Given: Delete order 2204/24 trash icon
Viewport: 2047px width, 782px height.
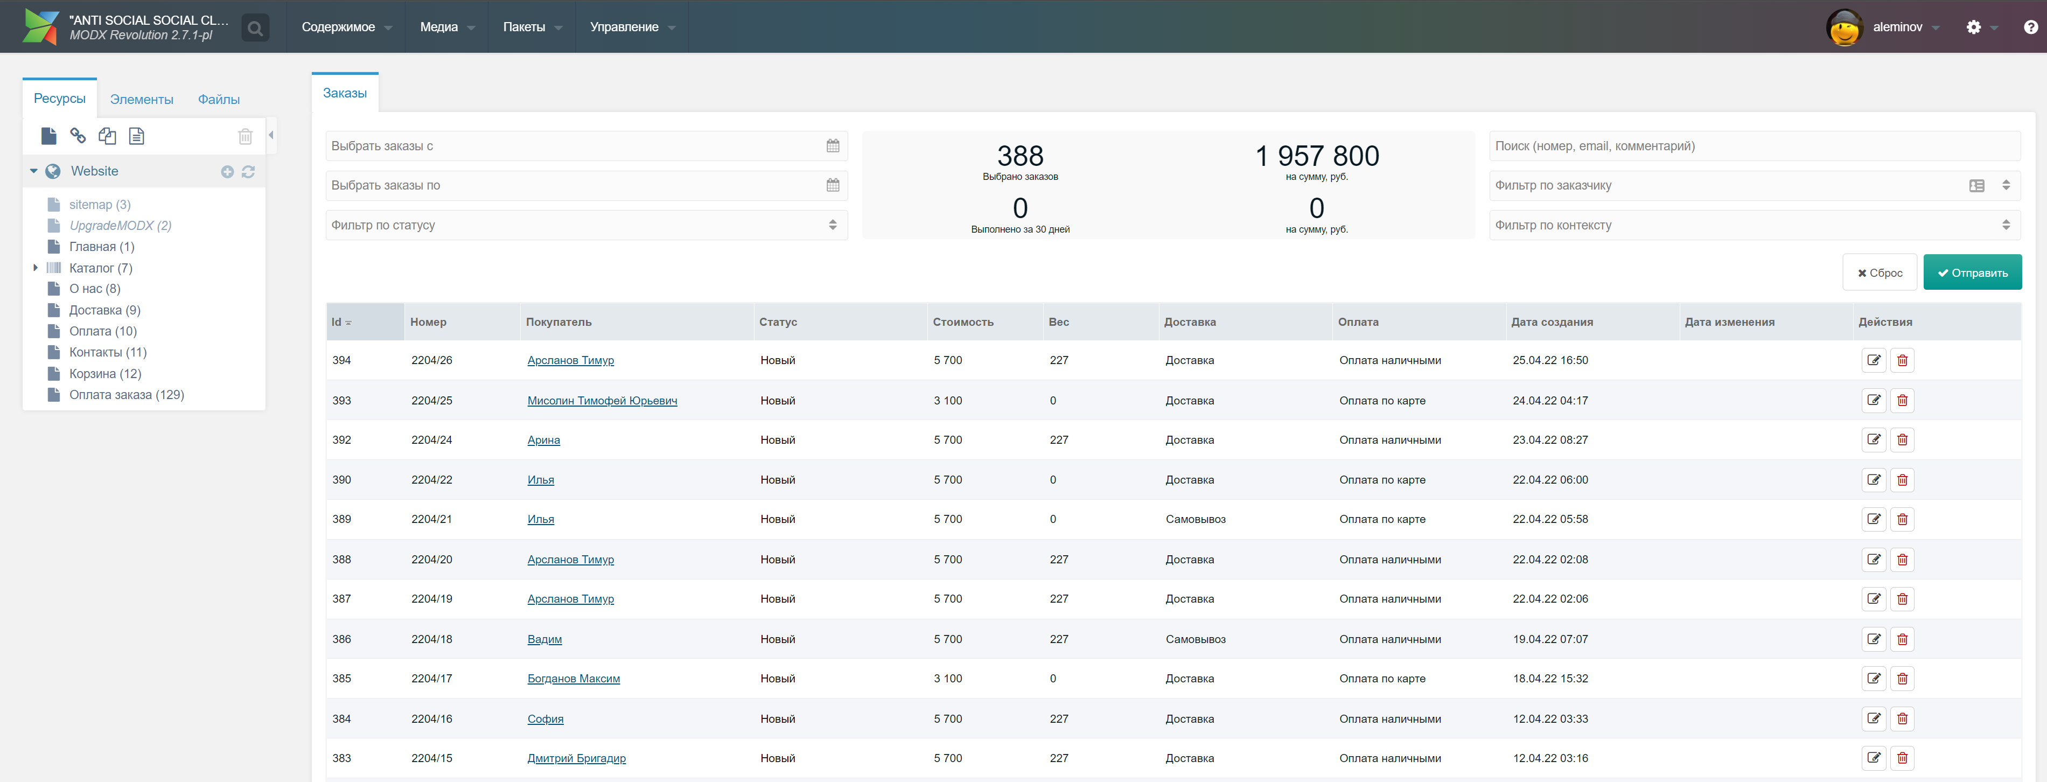Looking at the screenshot, I should tap(1902, 439).
